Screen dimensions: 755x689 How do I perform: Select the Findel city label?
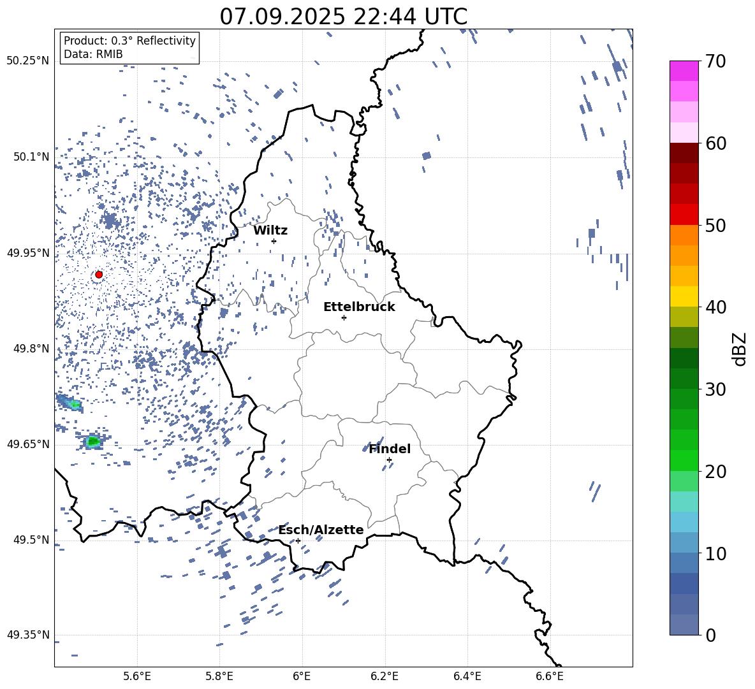click(x=390, y=449)
